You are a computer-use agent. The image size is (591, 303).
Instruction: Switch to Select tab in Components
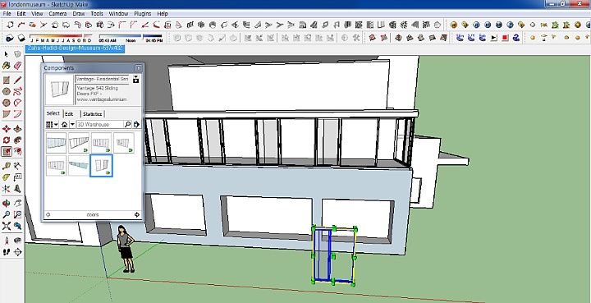(x=53, y=113)
